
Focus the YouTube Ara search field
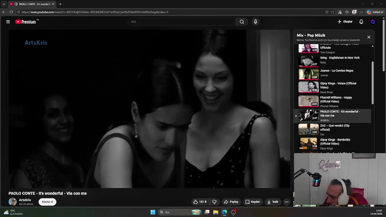pyautogui.click(x=182, y=22)
